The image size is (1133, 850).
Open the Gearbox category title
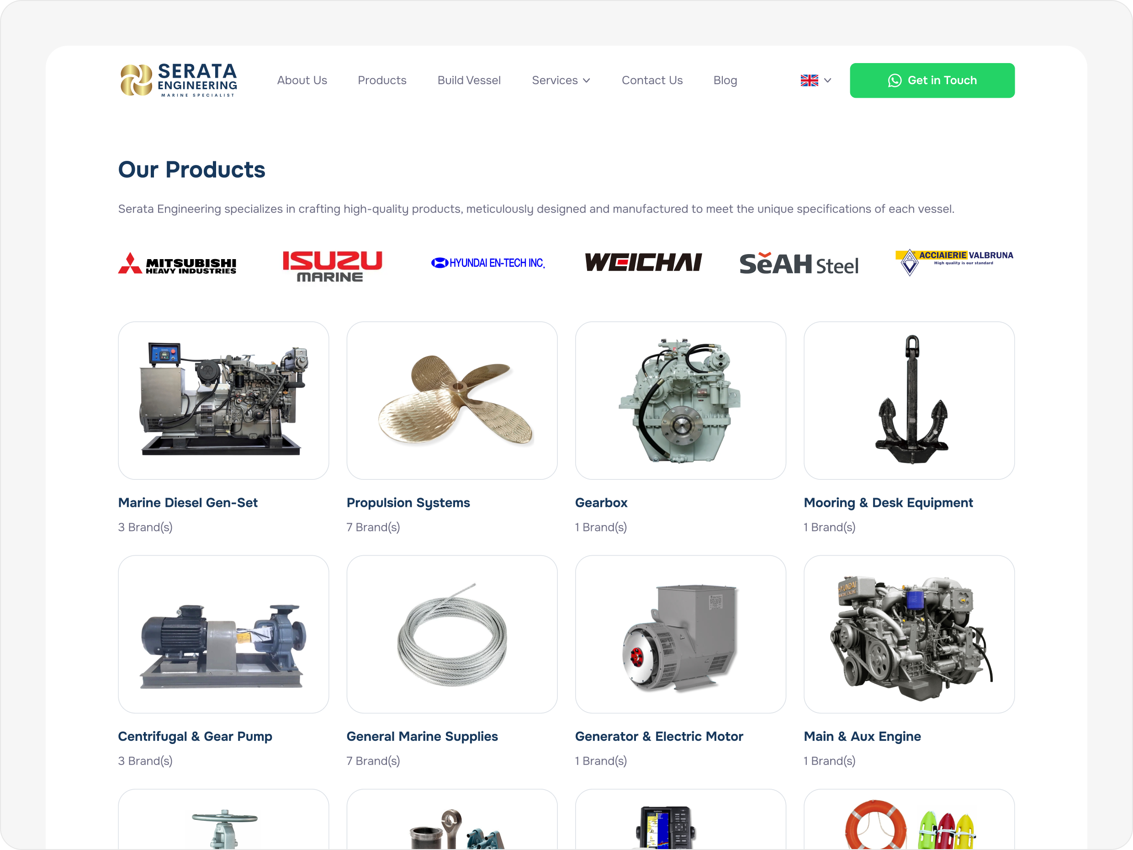(x=601, y=503)
